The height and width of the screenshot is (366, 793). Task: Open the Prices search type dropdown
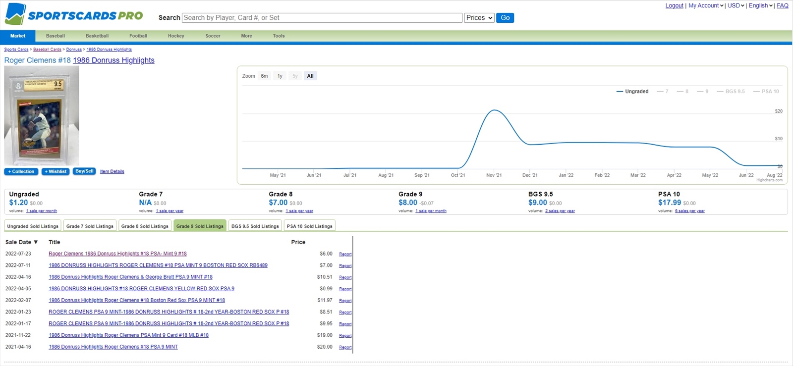pyautogui.click(x=479, y=18)
